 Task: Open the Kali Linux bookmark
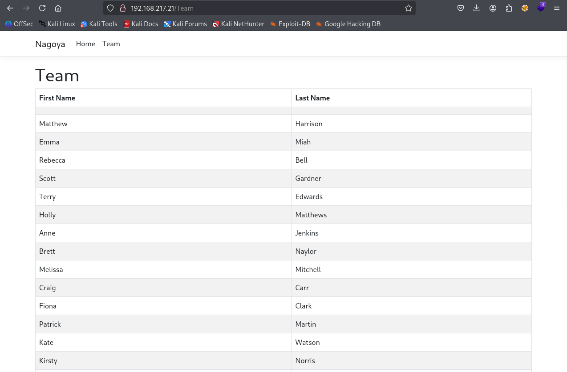pyautogui.click(x=57, y=24)
